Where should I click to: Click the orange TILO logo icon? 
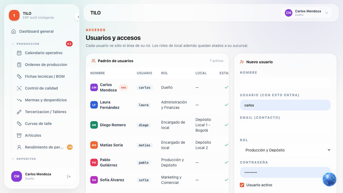14,15
